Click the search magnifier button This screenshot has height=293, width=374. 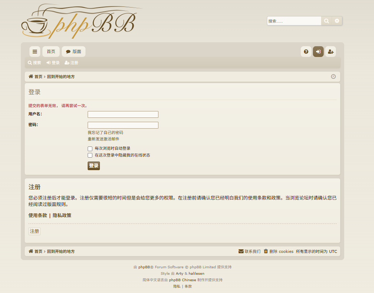(x=326, y=21)
